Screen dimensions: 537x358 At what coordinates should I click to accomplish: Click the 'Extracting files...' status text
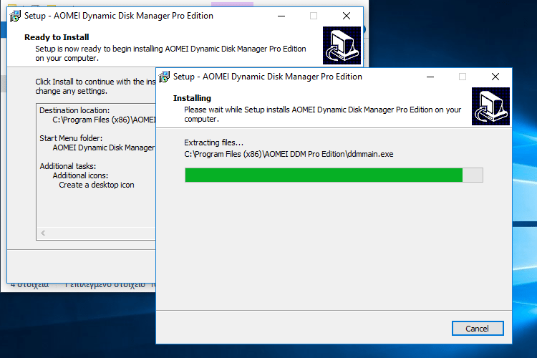(213, 142)
